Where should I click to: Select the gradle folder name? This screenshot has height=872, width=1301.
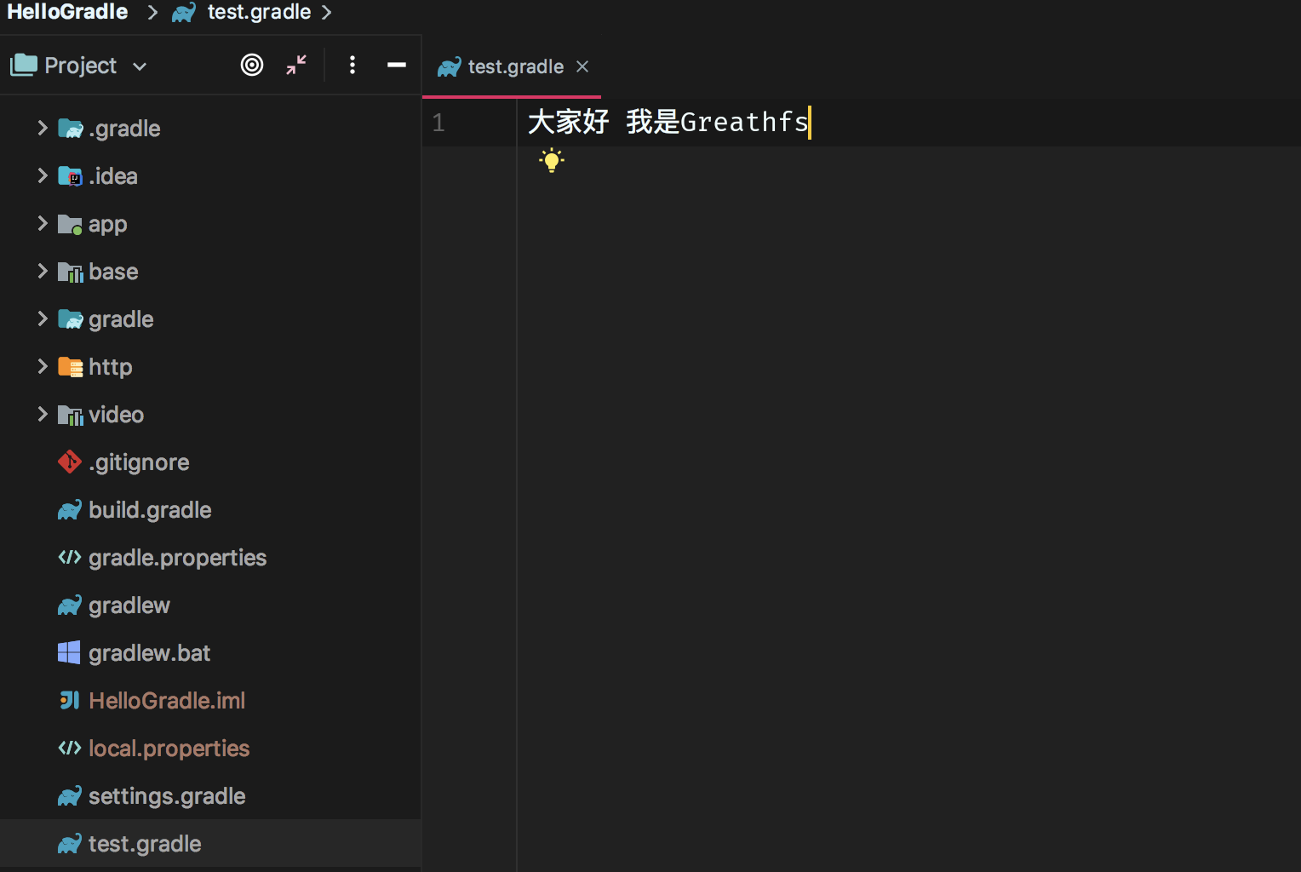tap(121, 319)
